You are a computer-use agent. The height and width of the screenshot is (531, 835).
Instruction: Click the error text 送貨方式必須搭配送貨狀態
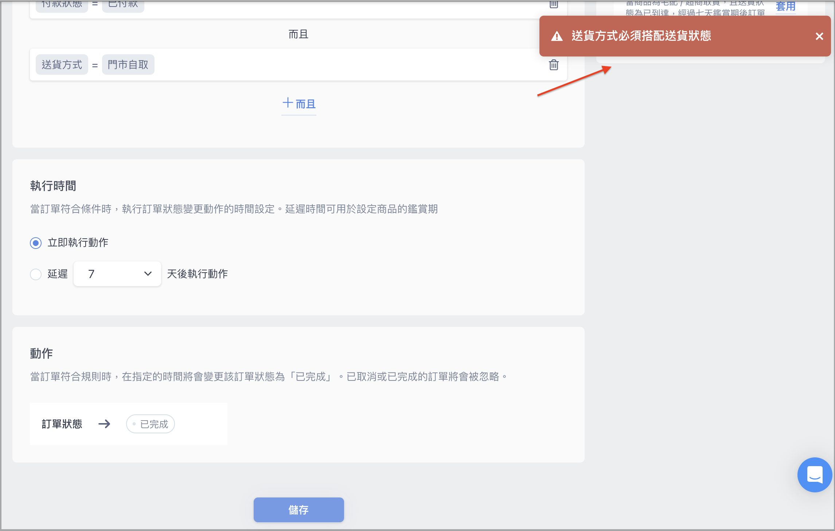pos(641,36)
